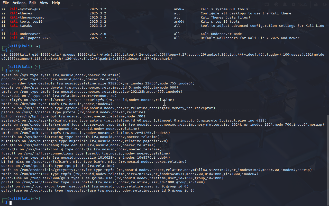Screen dimensions: 329x206
Task: Open the File menu
Action: click(6, 3)
